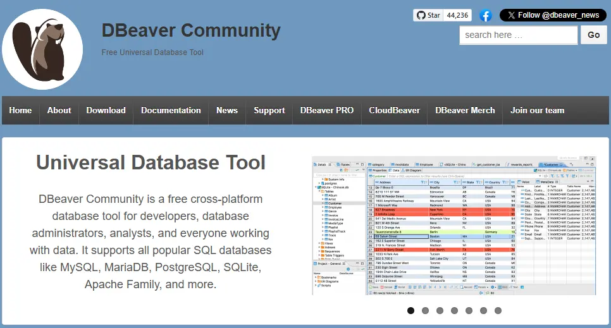The width and height of the screenshot is (611, 328).
Task: Click 'Free Universal Database Tool' tagline
Action: 152,52
